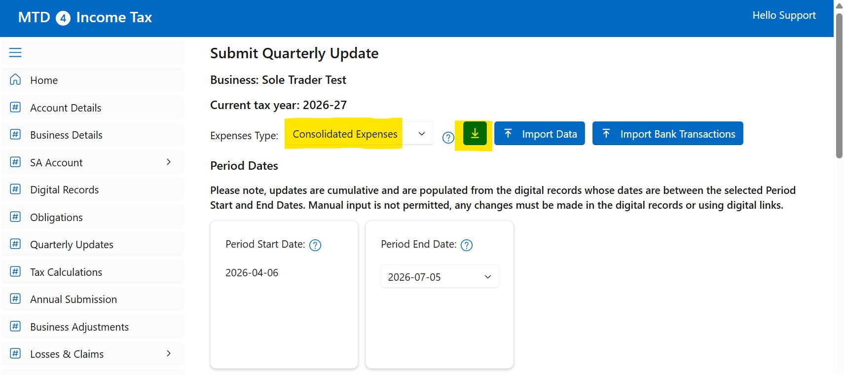The image size is (844, 375).
Task: Toggle the hamburger sidebar menu
Action: [15, 52]
